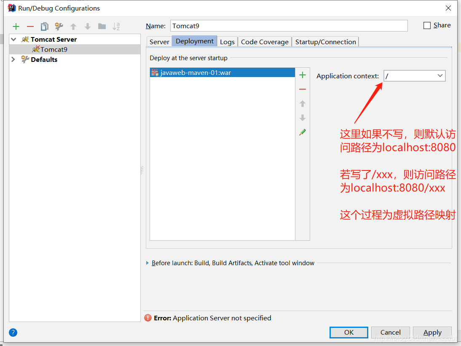Image resolution: width=461 pixels, height=346 pixels.
Task: Edit the selected artifact with pencil
Action: [303, 132]
